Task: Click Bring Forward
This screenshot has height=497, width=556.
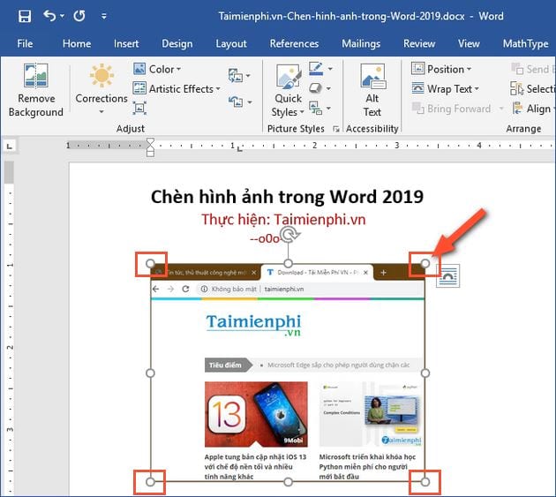Action: point(452,109)
